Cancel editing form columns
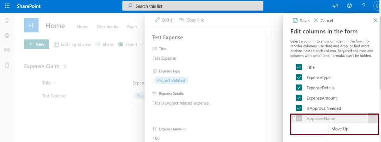381x142 pixels. pos(323,20)
